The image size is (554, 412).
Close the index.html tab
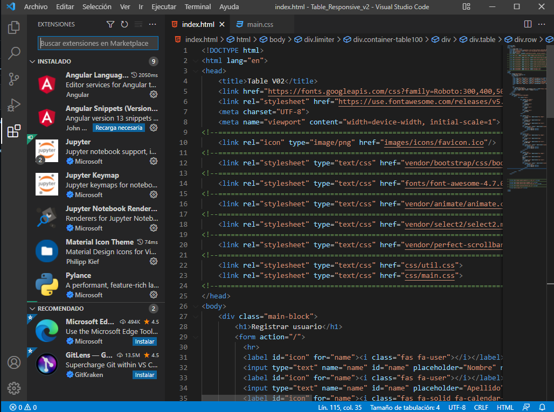(x=222, y=24)
